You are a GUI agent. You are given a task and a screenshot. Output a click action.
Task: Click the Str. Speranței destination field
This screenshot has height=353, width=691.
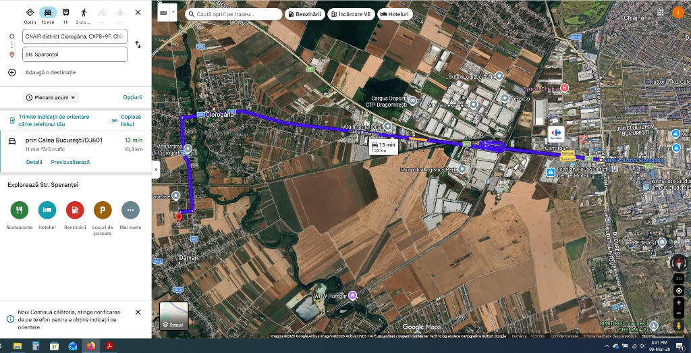(x=74, y=55)
